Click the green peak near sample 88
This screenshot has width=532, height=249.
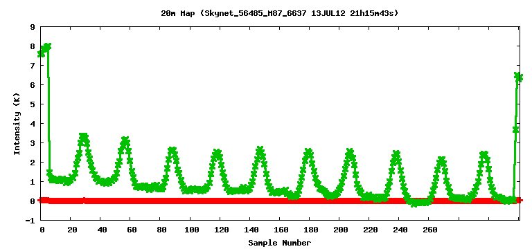(172, 150)
